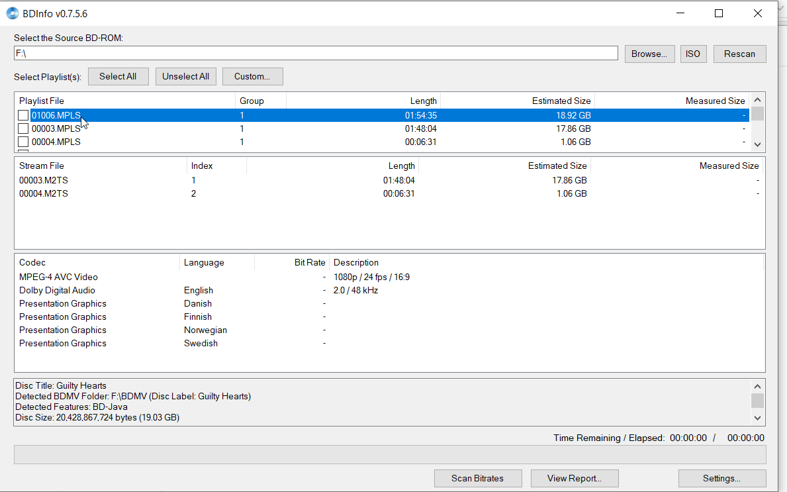Image resolution: width=787 pixels, height=492 pixels.
Task: Click the 18.92 GB estimated size cell
Action: [573, 115]
